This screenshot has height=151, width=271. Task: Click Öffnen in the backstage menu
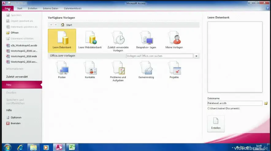pos(13,33)
